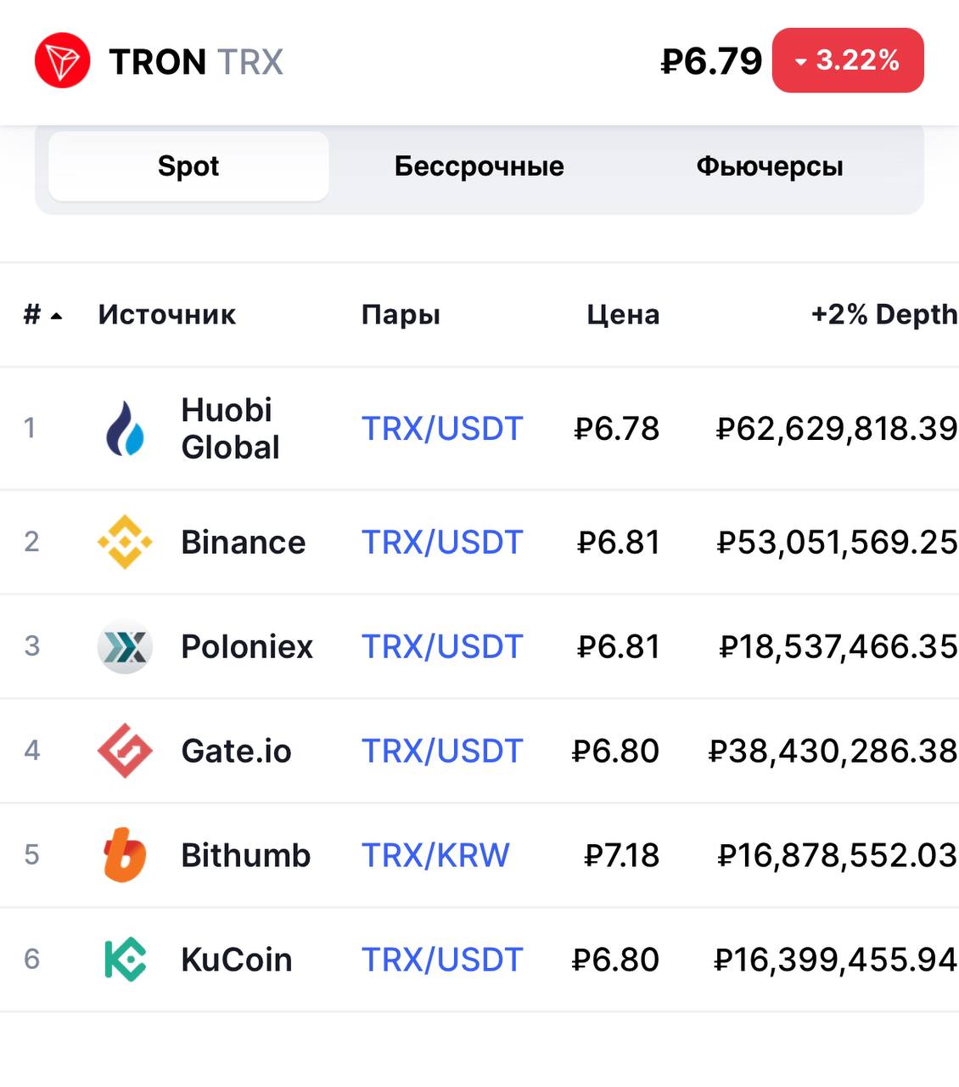Click the TRON logo icon
The width and height of the screenshot is (959, 1087).
click(62, 61)
